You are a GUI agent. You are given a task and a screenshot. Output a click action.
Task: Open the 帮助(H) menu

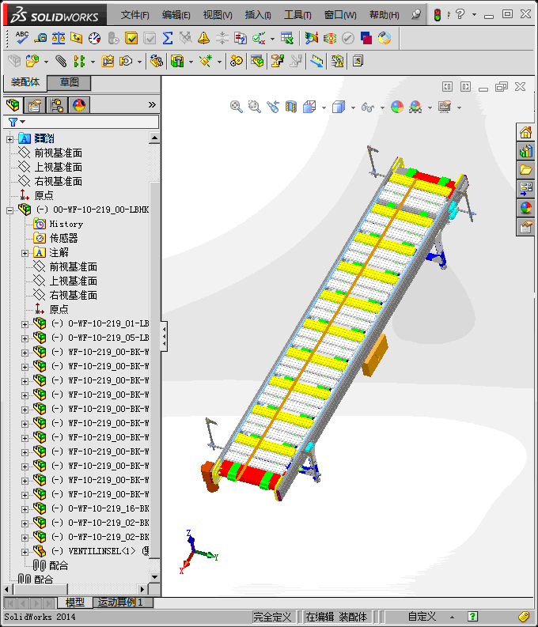(x=384, y=15)
